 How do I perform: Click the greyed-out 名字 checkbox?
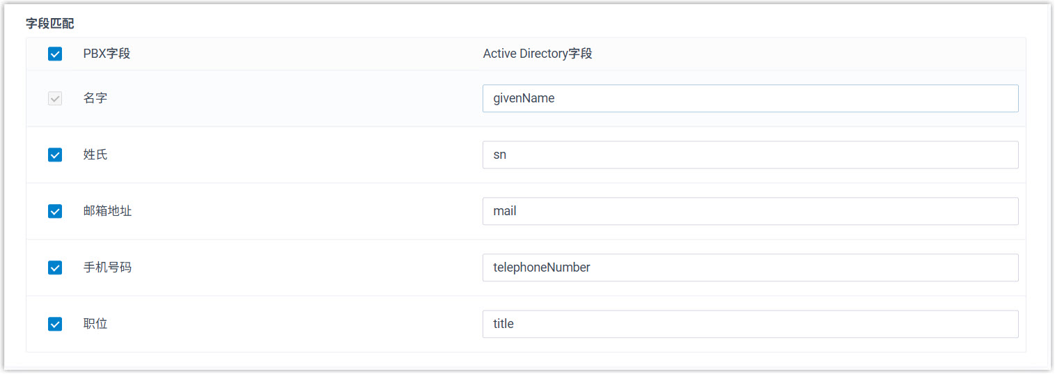pos(55,98)
